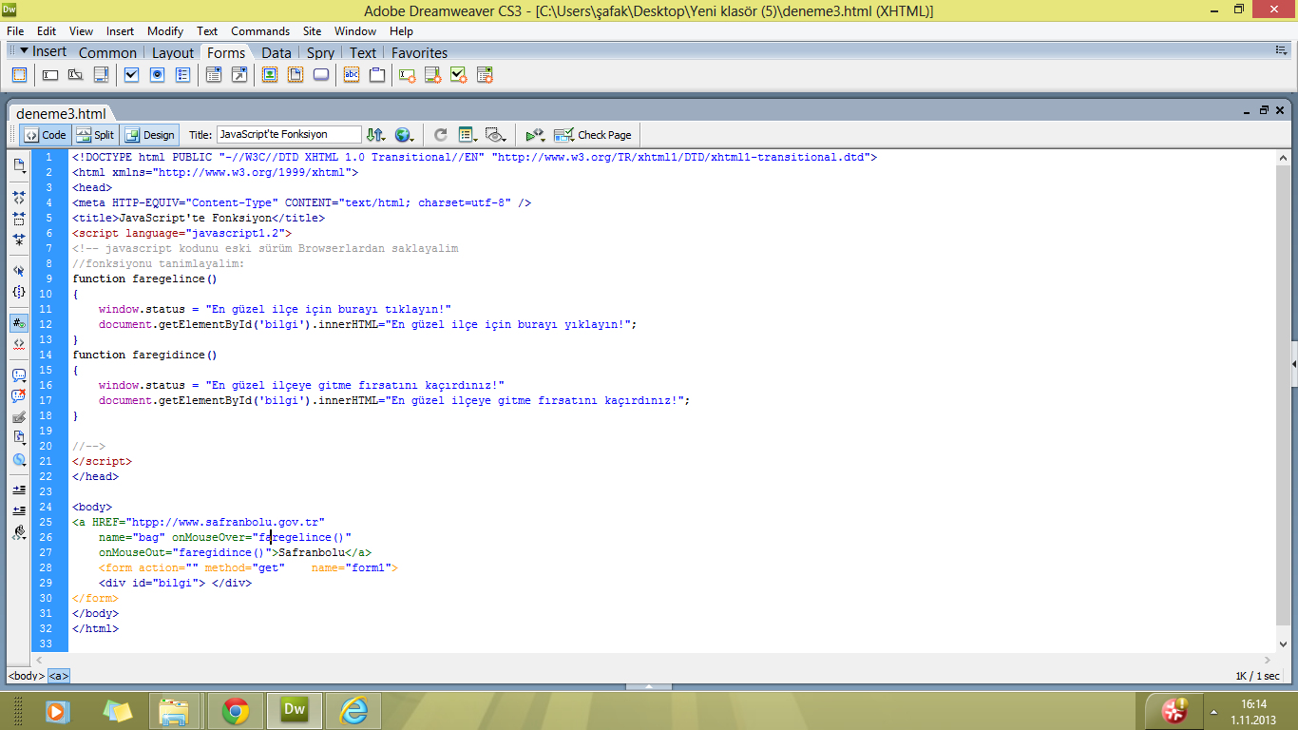Click the page Title input field

click(289, 135)
